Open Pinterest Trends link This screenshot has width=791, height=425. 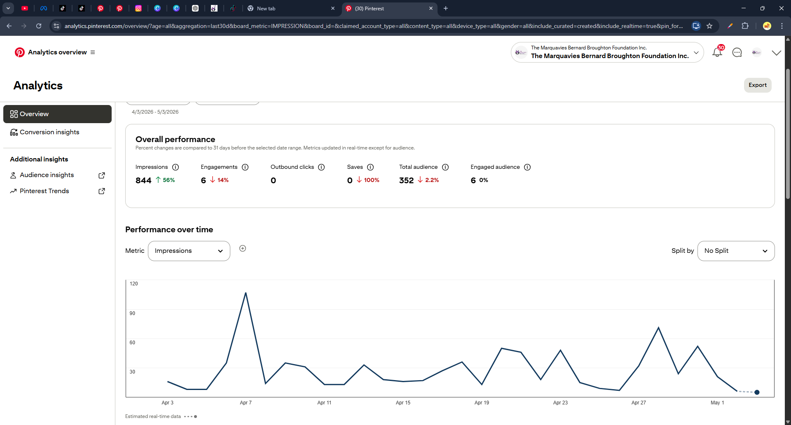[44, 191]
